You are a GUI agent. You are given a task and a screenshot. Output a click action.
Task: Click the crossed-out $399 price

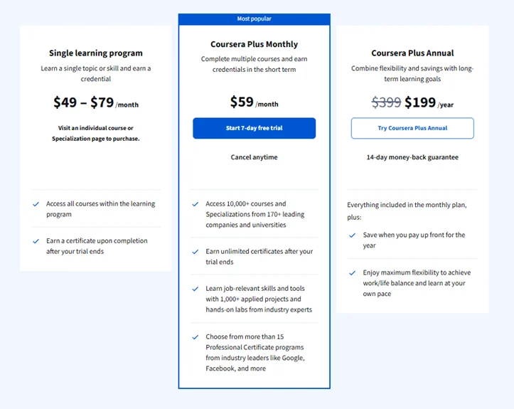(386, 102)
